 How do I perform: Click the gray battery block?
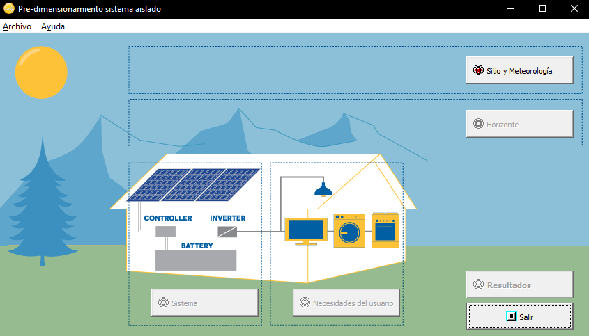click(x=195, y=259)
